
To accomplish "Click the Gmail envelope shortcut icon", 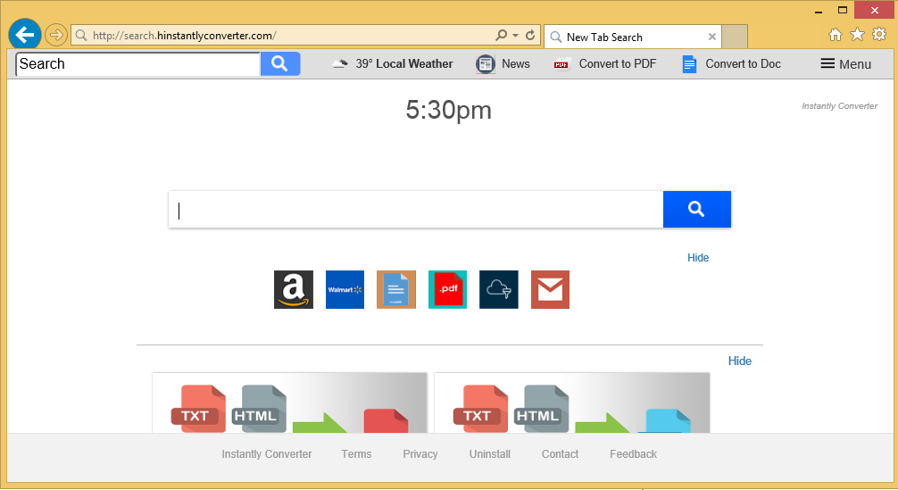I will click(550, 289).
